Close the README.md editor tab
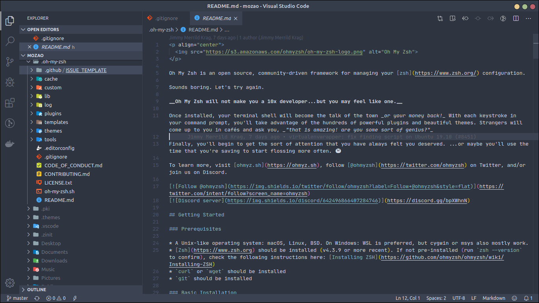 pos(236,18)
